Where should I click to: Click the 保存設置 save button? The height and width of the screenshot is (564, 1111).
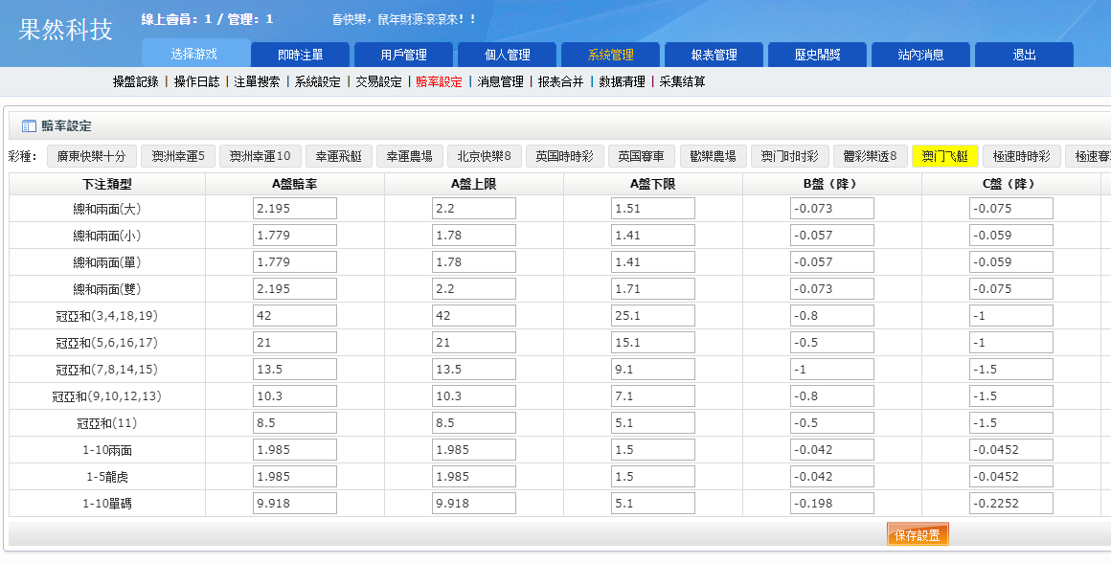916,534
